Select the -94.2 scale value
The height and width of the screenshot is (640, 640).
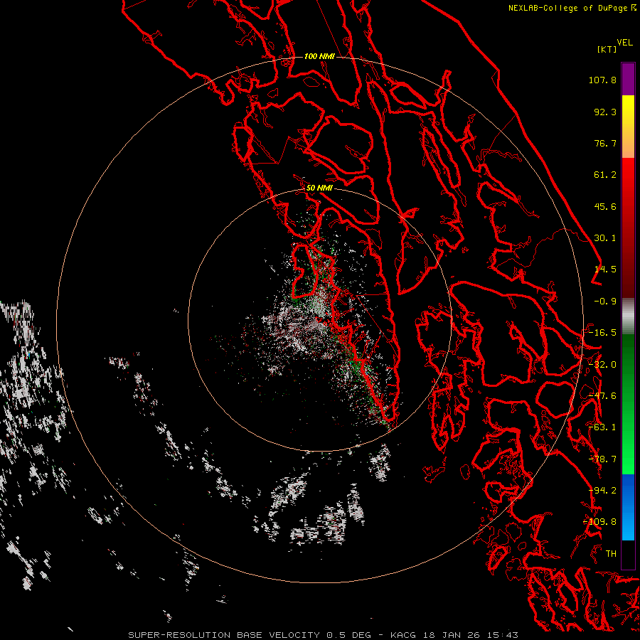(x=602, y=491)
